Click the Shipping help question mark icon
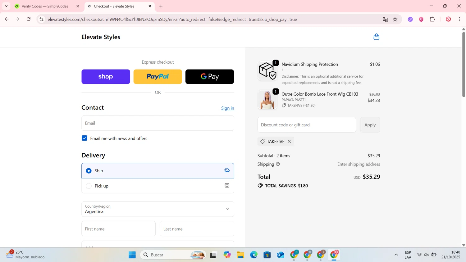Screen dimensions: 466x262 [x=278, y=164]
